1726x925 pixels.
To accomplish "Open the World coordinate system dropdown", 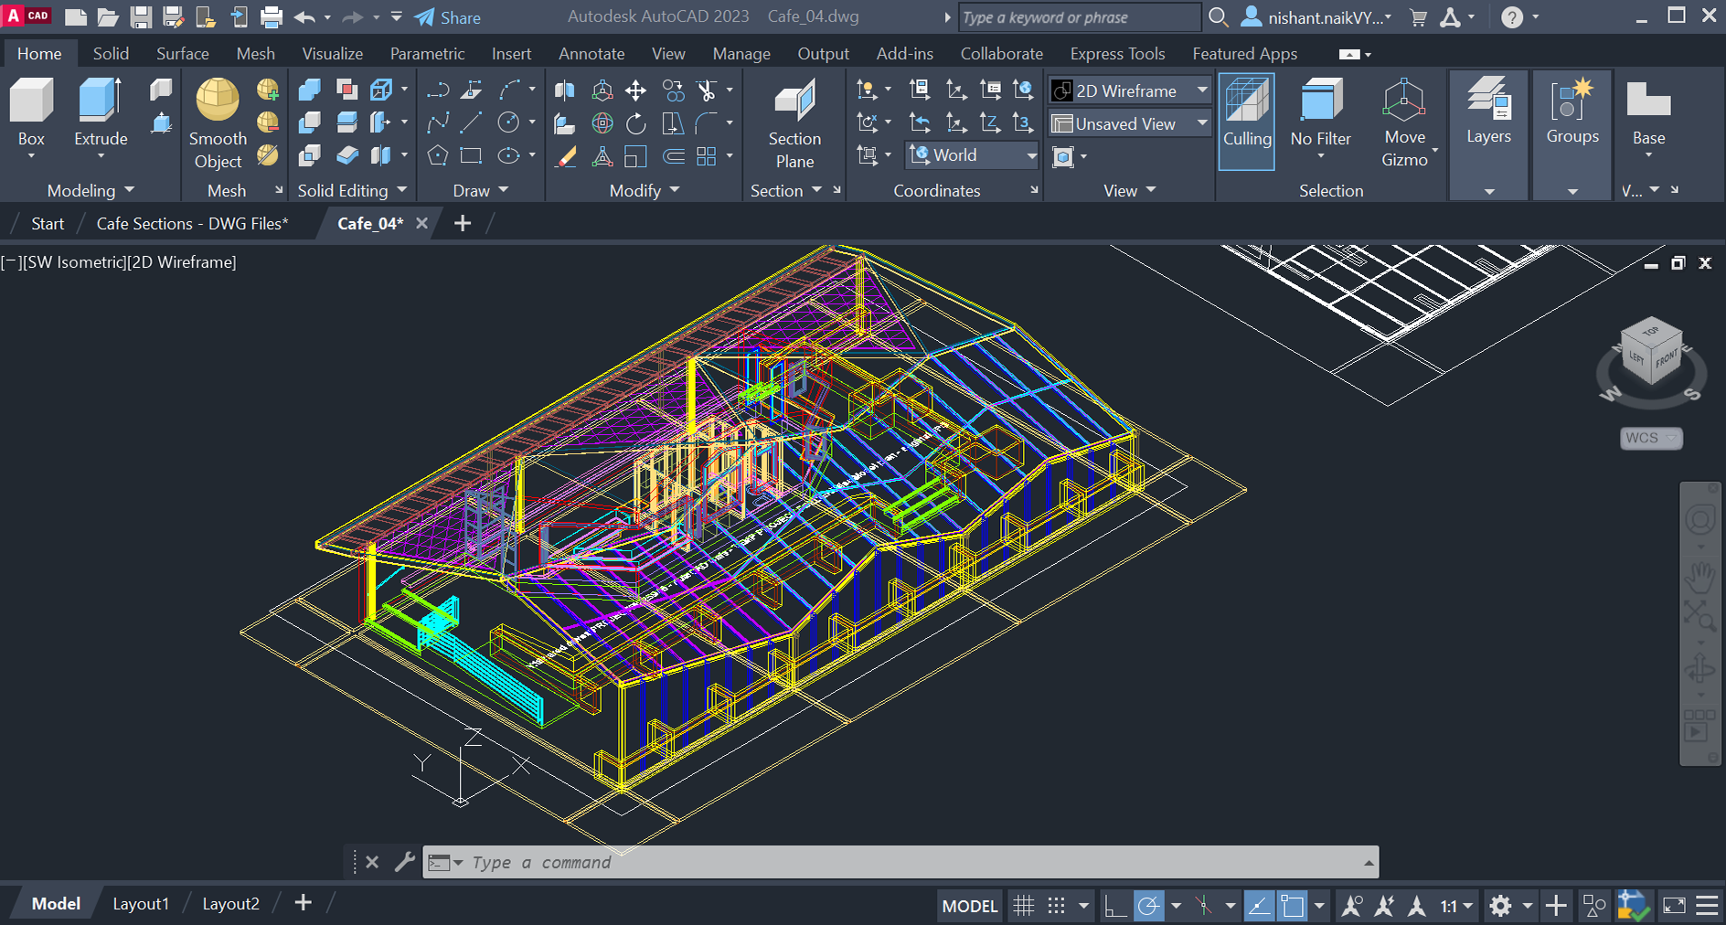I will (x=1030, y=155).
